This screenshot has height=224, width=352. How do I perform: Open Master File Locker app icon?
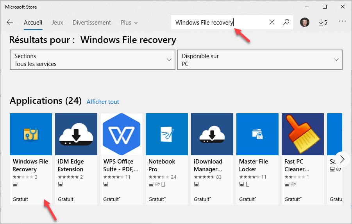257,134
